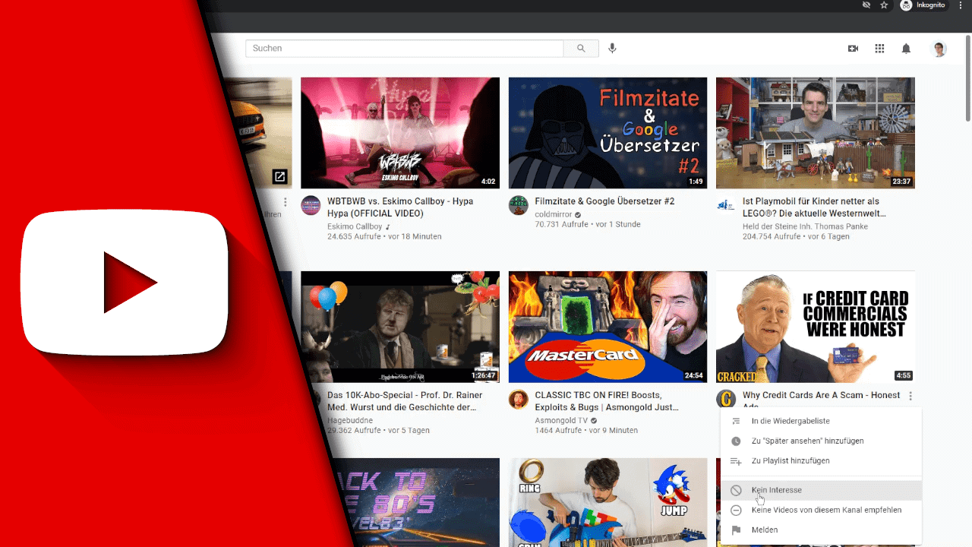Open Held der Steine channel avatar

tap(725, 205)
